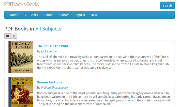Image resolution: width=179 pixels, height=107 pixels.
Task: Click the Search button
Action: coord(167,6)
